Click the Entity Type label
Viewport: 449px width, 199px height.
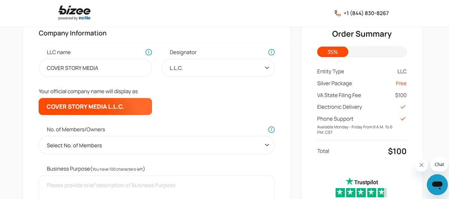[330, 71]
